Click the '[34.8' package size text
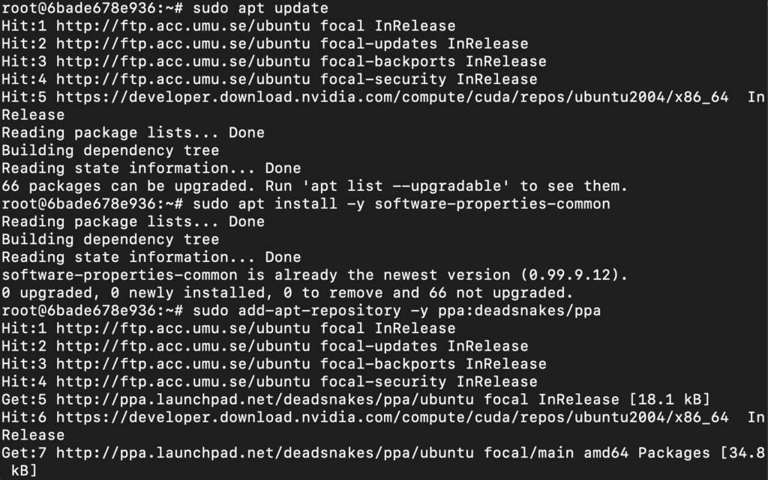Image resolution: width=768 pixels, height=480 pixels. [742, 452]
